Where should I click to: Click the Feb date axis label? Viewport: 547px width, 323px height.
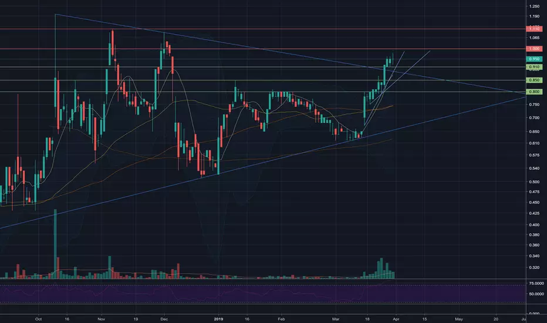pos(281,319)
